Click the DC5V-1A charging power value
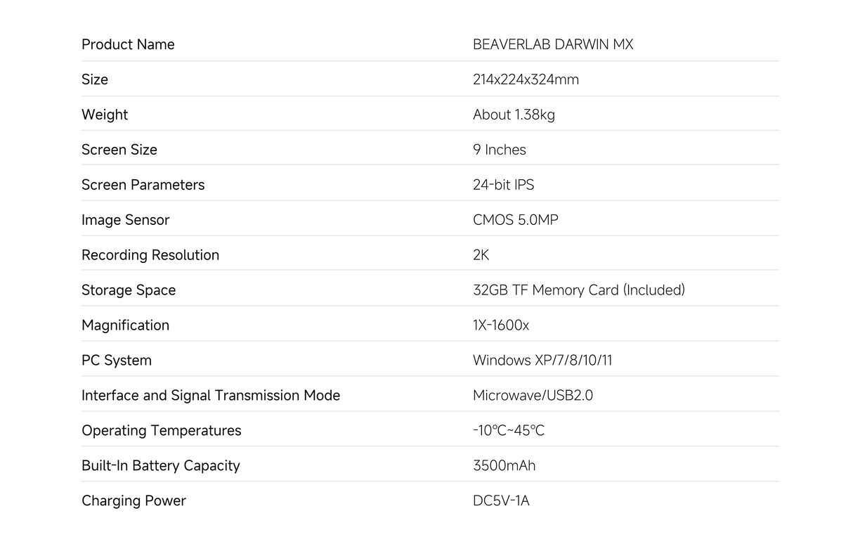The width and height of the screenshot is (860, 544). pos(501,501)
